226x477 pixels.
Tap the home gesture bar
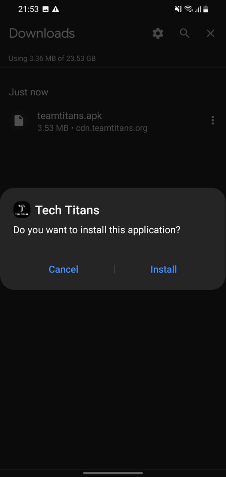point(113,473)
